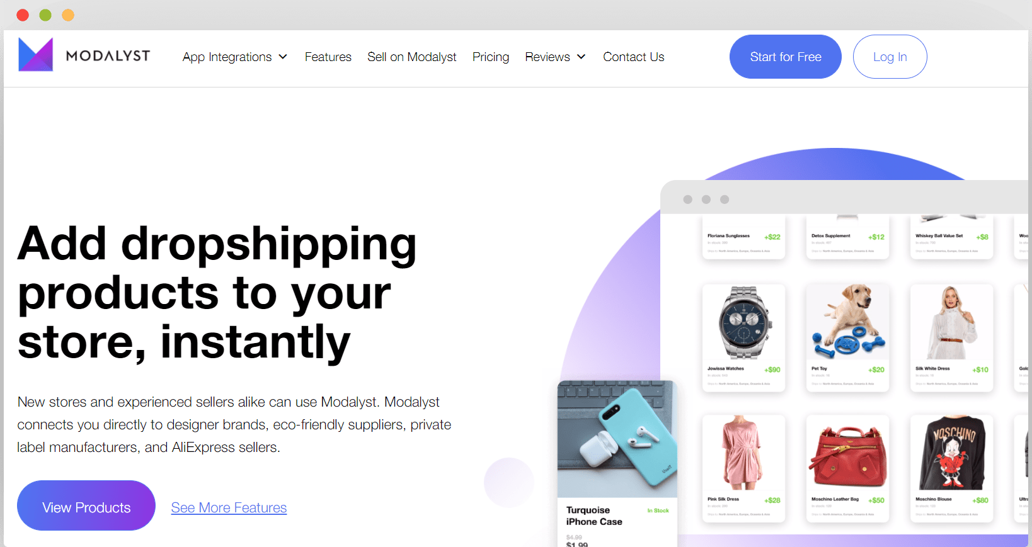Image resolution: width=1032 pixels, height=547 pixels.
Task: Expand the Reviews dropdown chevron
Action: point(581,57)
